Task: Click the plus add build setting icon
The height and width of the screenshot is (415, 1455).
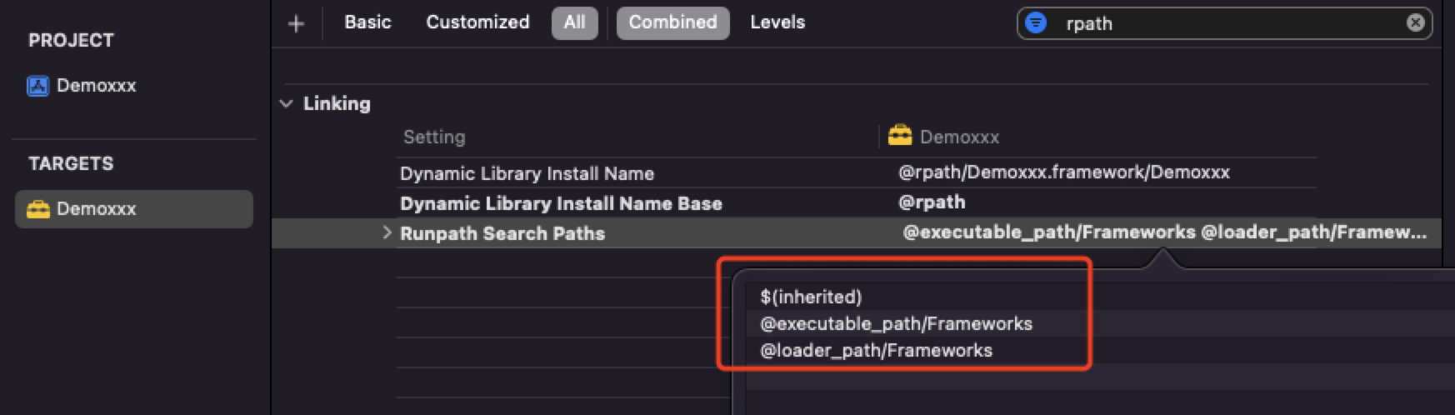Action: 296,23
